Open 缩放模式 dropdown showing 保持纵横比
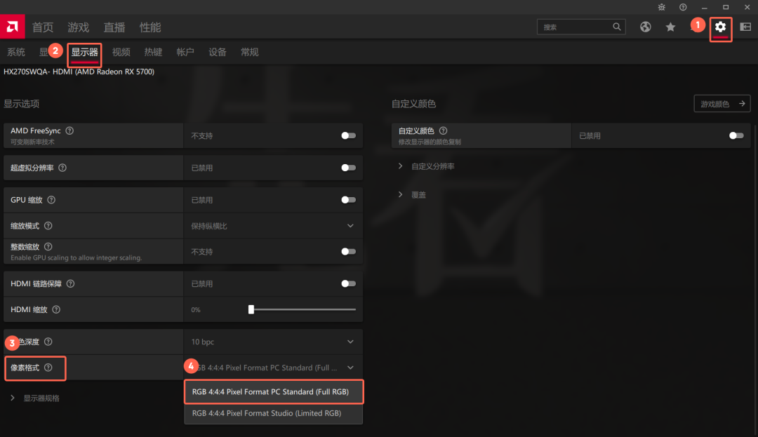The height and width of the screenshot is (437, 758). coord(273,225)
